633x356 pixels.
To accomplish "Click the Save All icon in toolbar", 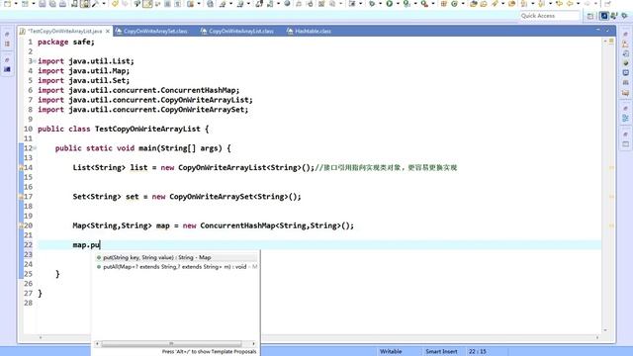I will (x=52, y=4).
